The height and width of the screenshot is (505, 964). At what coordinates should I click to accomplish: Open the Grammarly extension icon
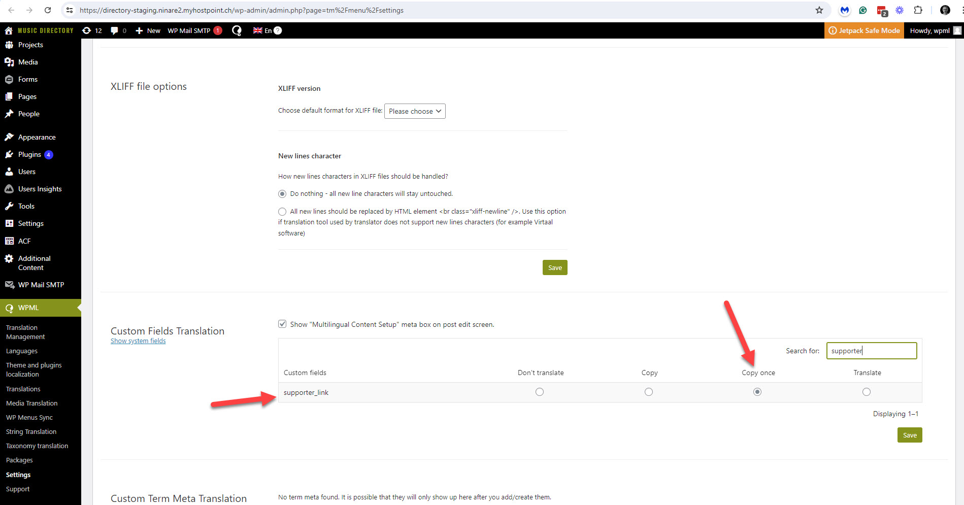pyautogui.click(x=863, y=10)
